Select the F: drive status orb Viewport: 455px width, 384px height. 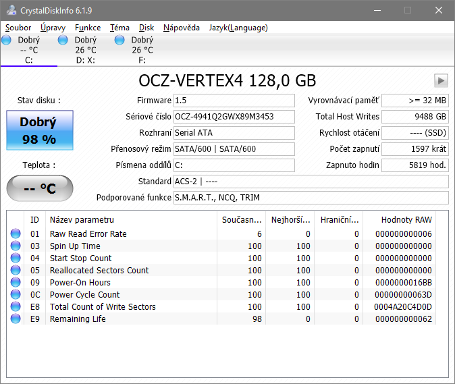pyautogui.click(x=120, y=40)
